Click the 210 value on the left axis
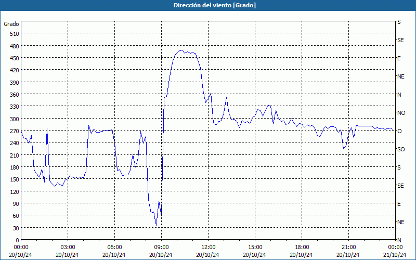Image resolution: width=416 pixels, height=260 pixels. [15, 155]
